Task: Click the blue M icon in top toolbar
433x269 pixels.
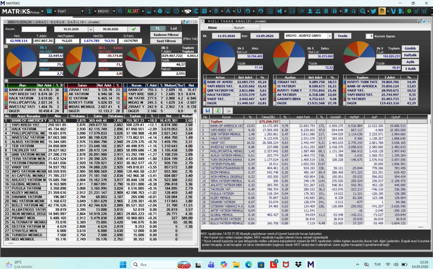Action: (x=279, y=11)
